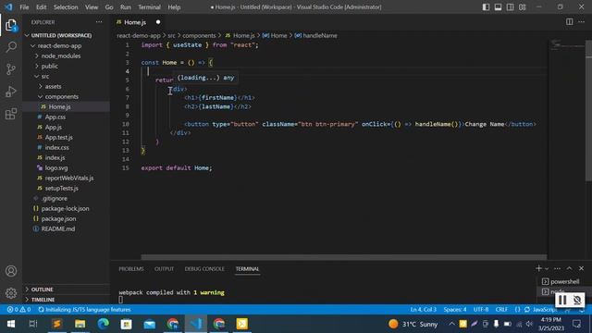Select the Terminal panel tab
The height and width of the screenshot is (333, 592).
247,269
